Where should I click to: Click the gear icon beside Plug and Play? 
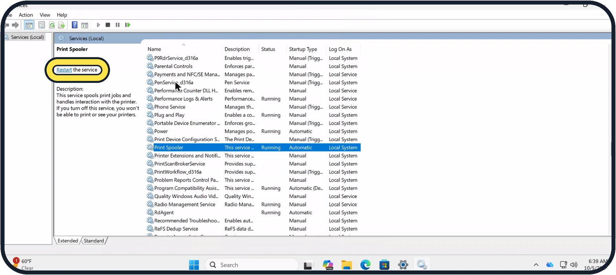(x=150, y=115)
